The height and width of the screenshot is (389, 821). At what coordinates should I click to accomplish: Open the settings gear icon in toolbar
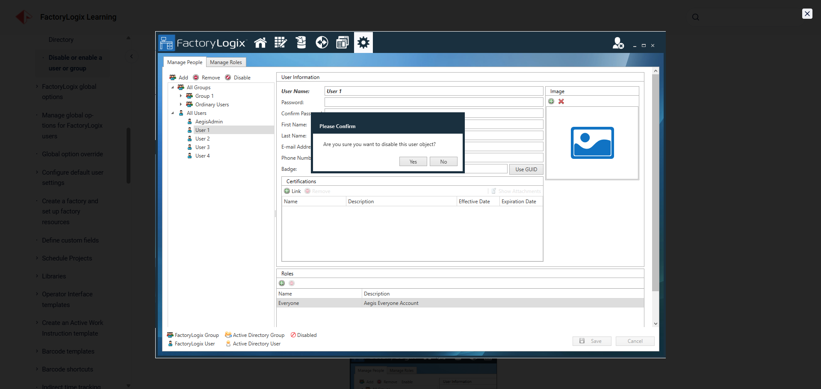363,43
